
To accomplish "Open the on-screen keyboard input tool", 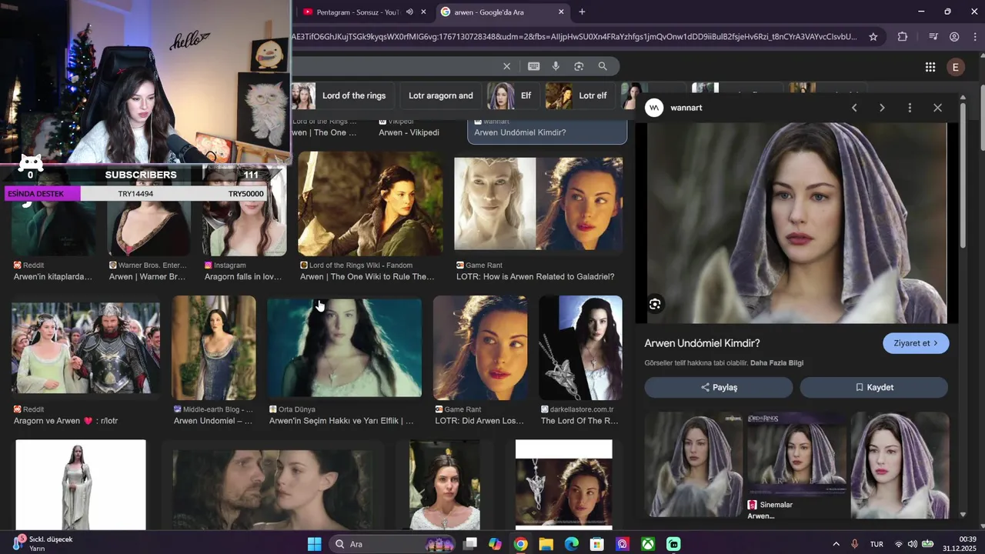I will click(x=533, y=66).
